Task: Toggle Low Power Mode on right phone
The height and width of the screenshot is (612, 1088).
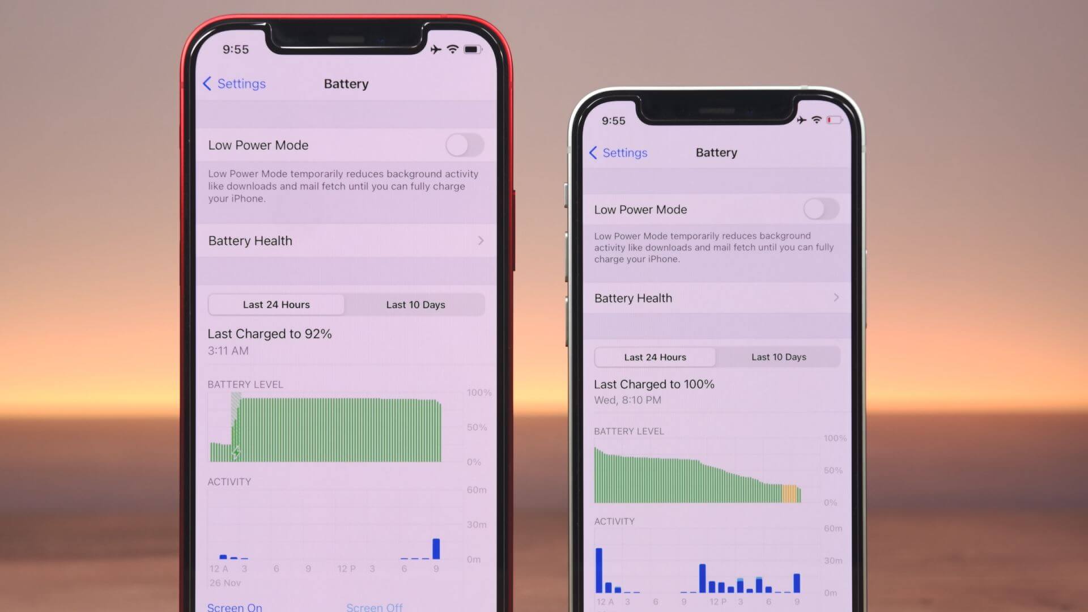Action: (x=821, y=209)
